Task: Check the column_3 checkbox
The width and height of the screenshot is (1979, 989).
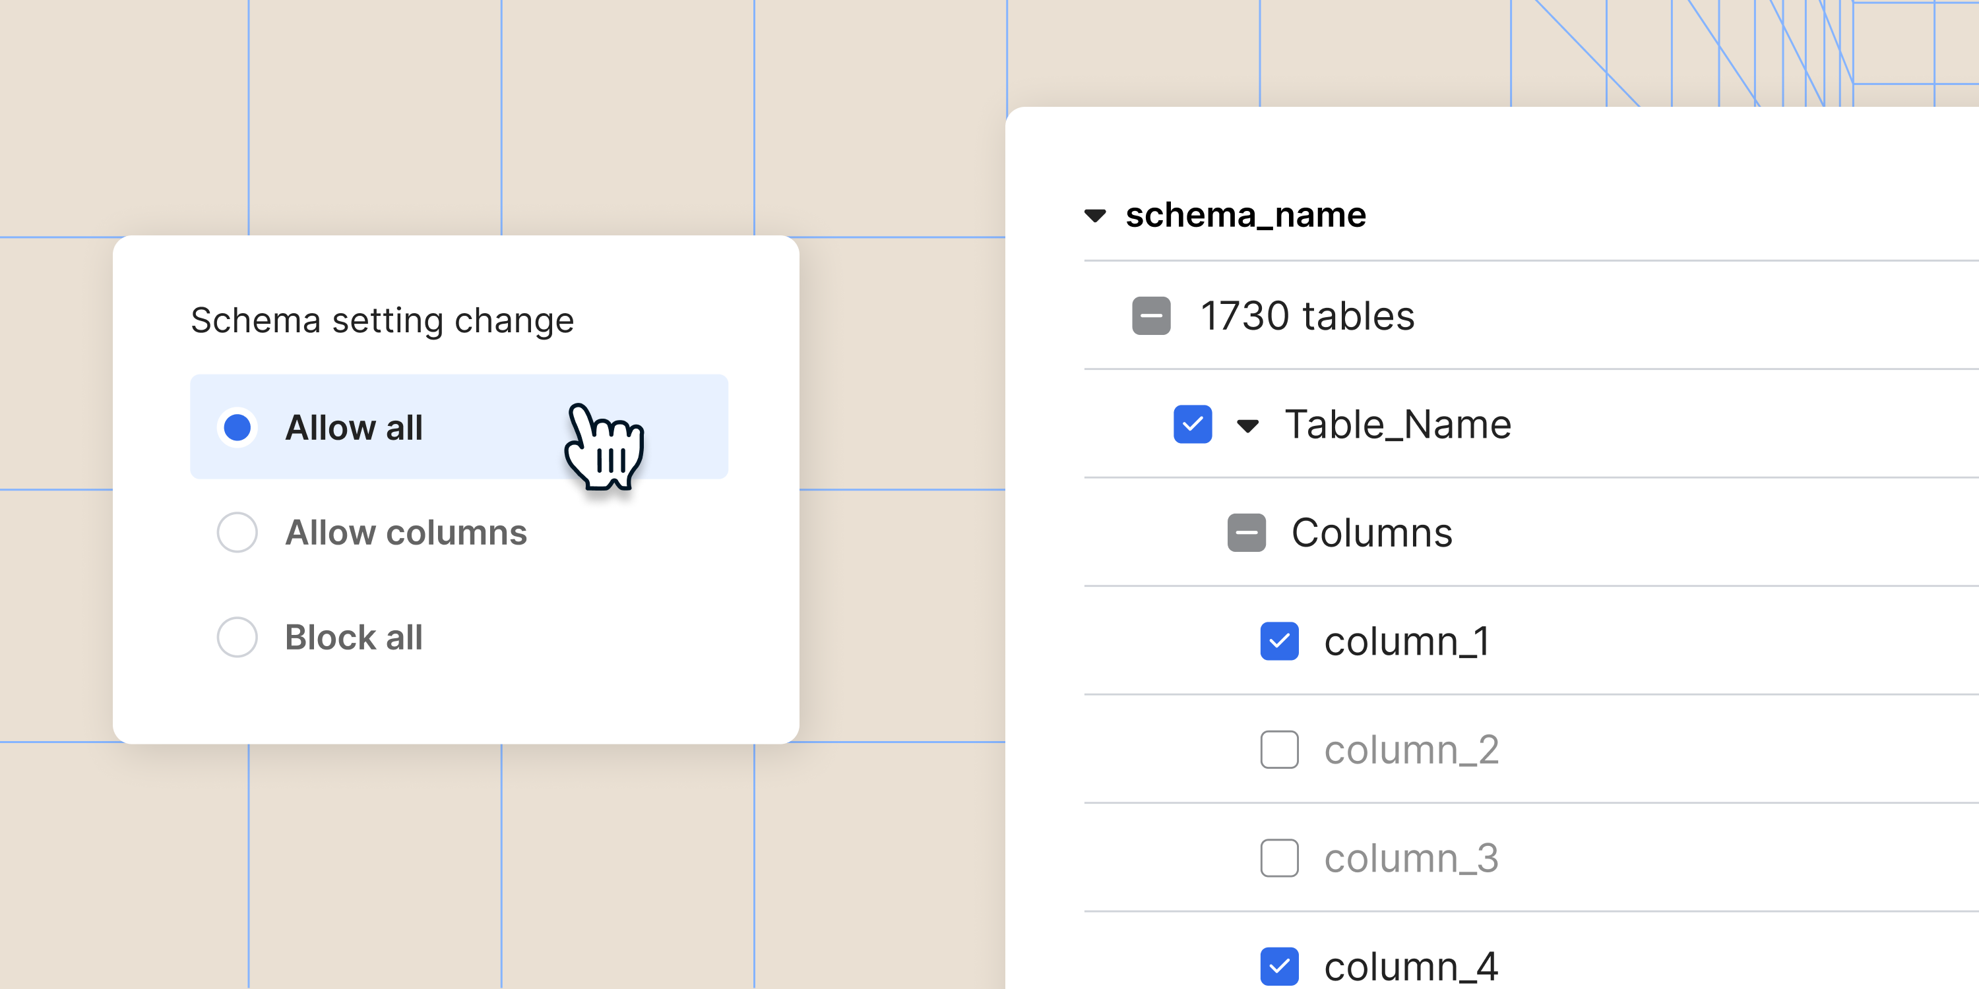Action: 1279,858
